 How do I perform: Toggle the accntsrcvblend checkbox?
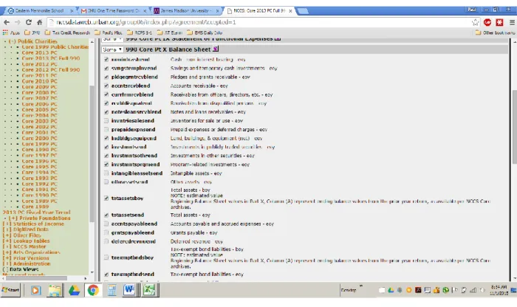pyautogui.click(x=106, y=86)
